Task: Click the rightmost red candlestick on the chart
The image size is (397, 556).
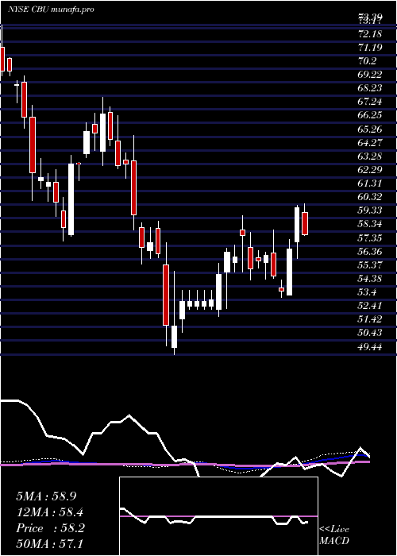Action: point(305,223)
